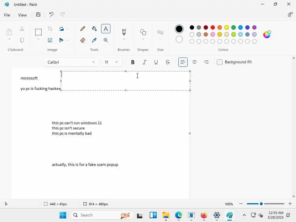Pick the yellow color swatch
Viewport: 296px width, 222px height.
pos(227,27)
